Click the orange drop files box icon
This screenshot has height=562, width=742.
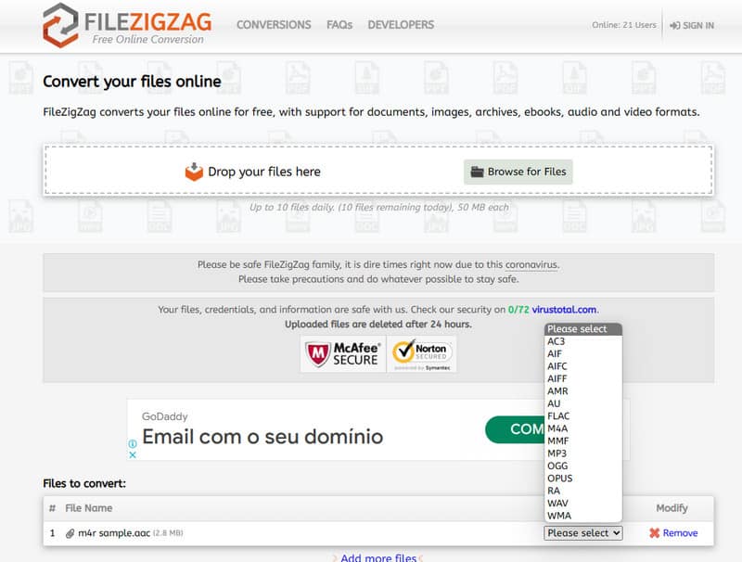click(x=194, y=172)
